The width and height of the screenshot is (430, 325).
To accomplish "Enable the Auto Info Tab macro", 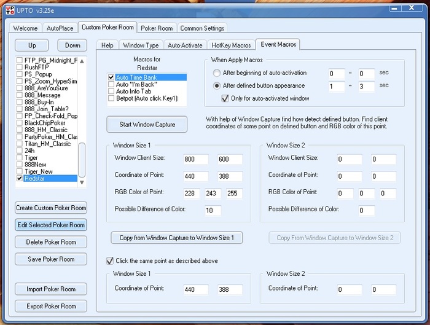I will coord(111,91).
